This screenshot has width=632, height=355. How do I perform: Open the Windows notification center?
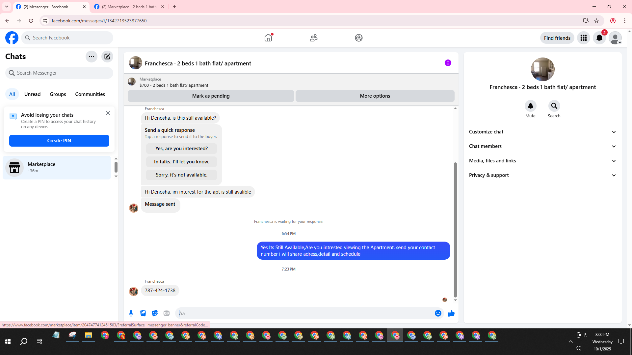(x=621, y=342)
